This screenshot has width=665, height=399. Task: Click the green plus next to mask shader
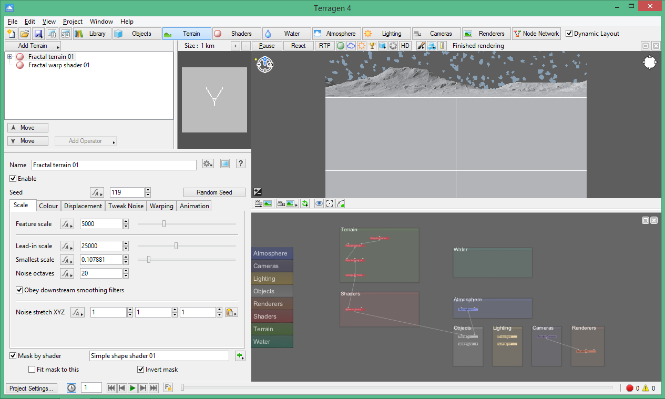(x=240, y=356)
